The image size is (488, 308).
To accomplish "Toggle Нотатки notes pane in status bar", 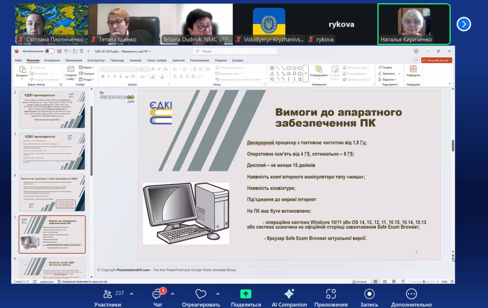I will 358,282.
